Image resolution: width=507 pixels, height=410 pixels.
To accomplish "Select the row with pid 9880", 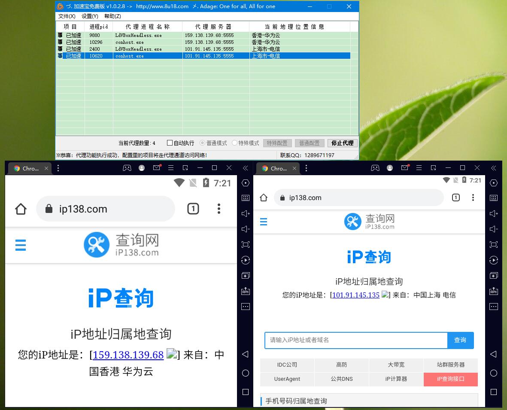I will pyautogui.click(x=203, y=35).
